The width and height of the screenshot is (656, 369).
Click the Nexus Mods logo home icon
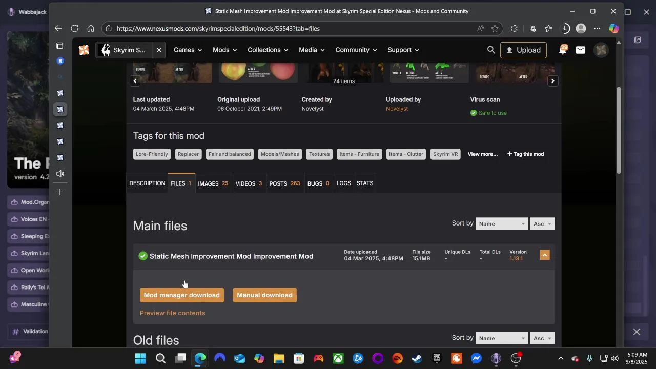pos(84,50)
